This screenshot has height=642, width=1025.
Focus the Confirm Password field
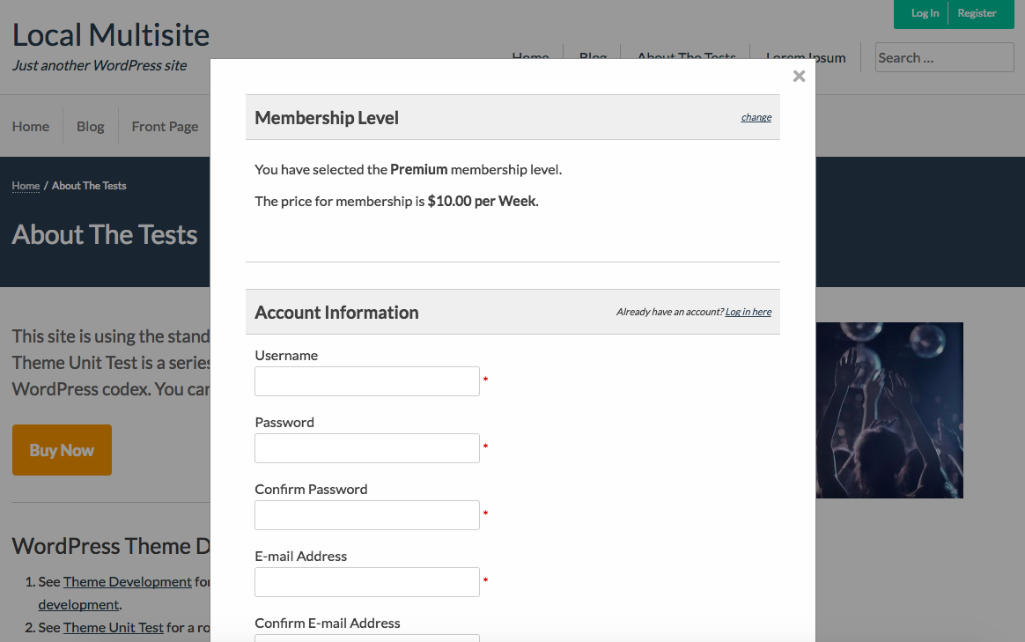pyautogui.click(x=366, y=514)
